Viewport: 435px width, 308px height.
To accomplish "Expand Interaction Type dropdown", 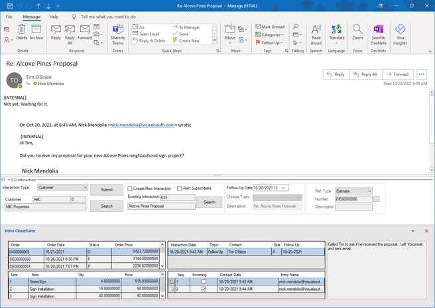I will pyautogui.click(x=84, y=188).
